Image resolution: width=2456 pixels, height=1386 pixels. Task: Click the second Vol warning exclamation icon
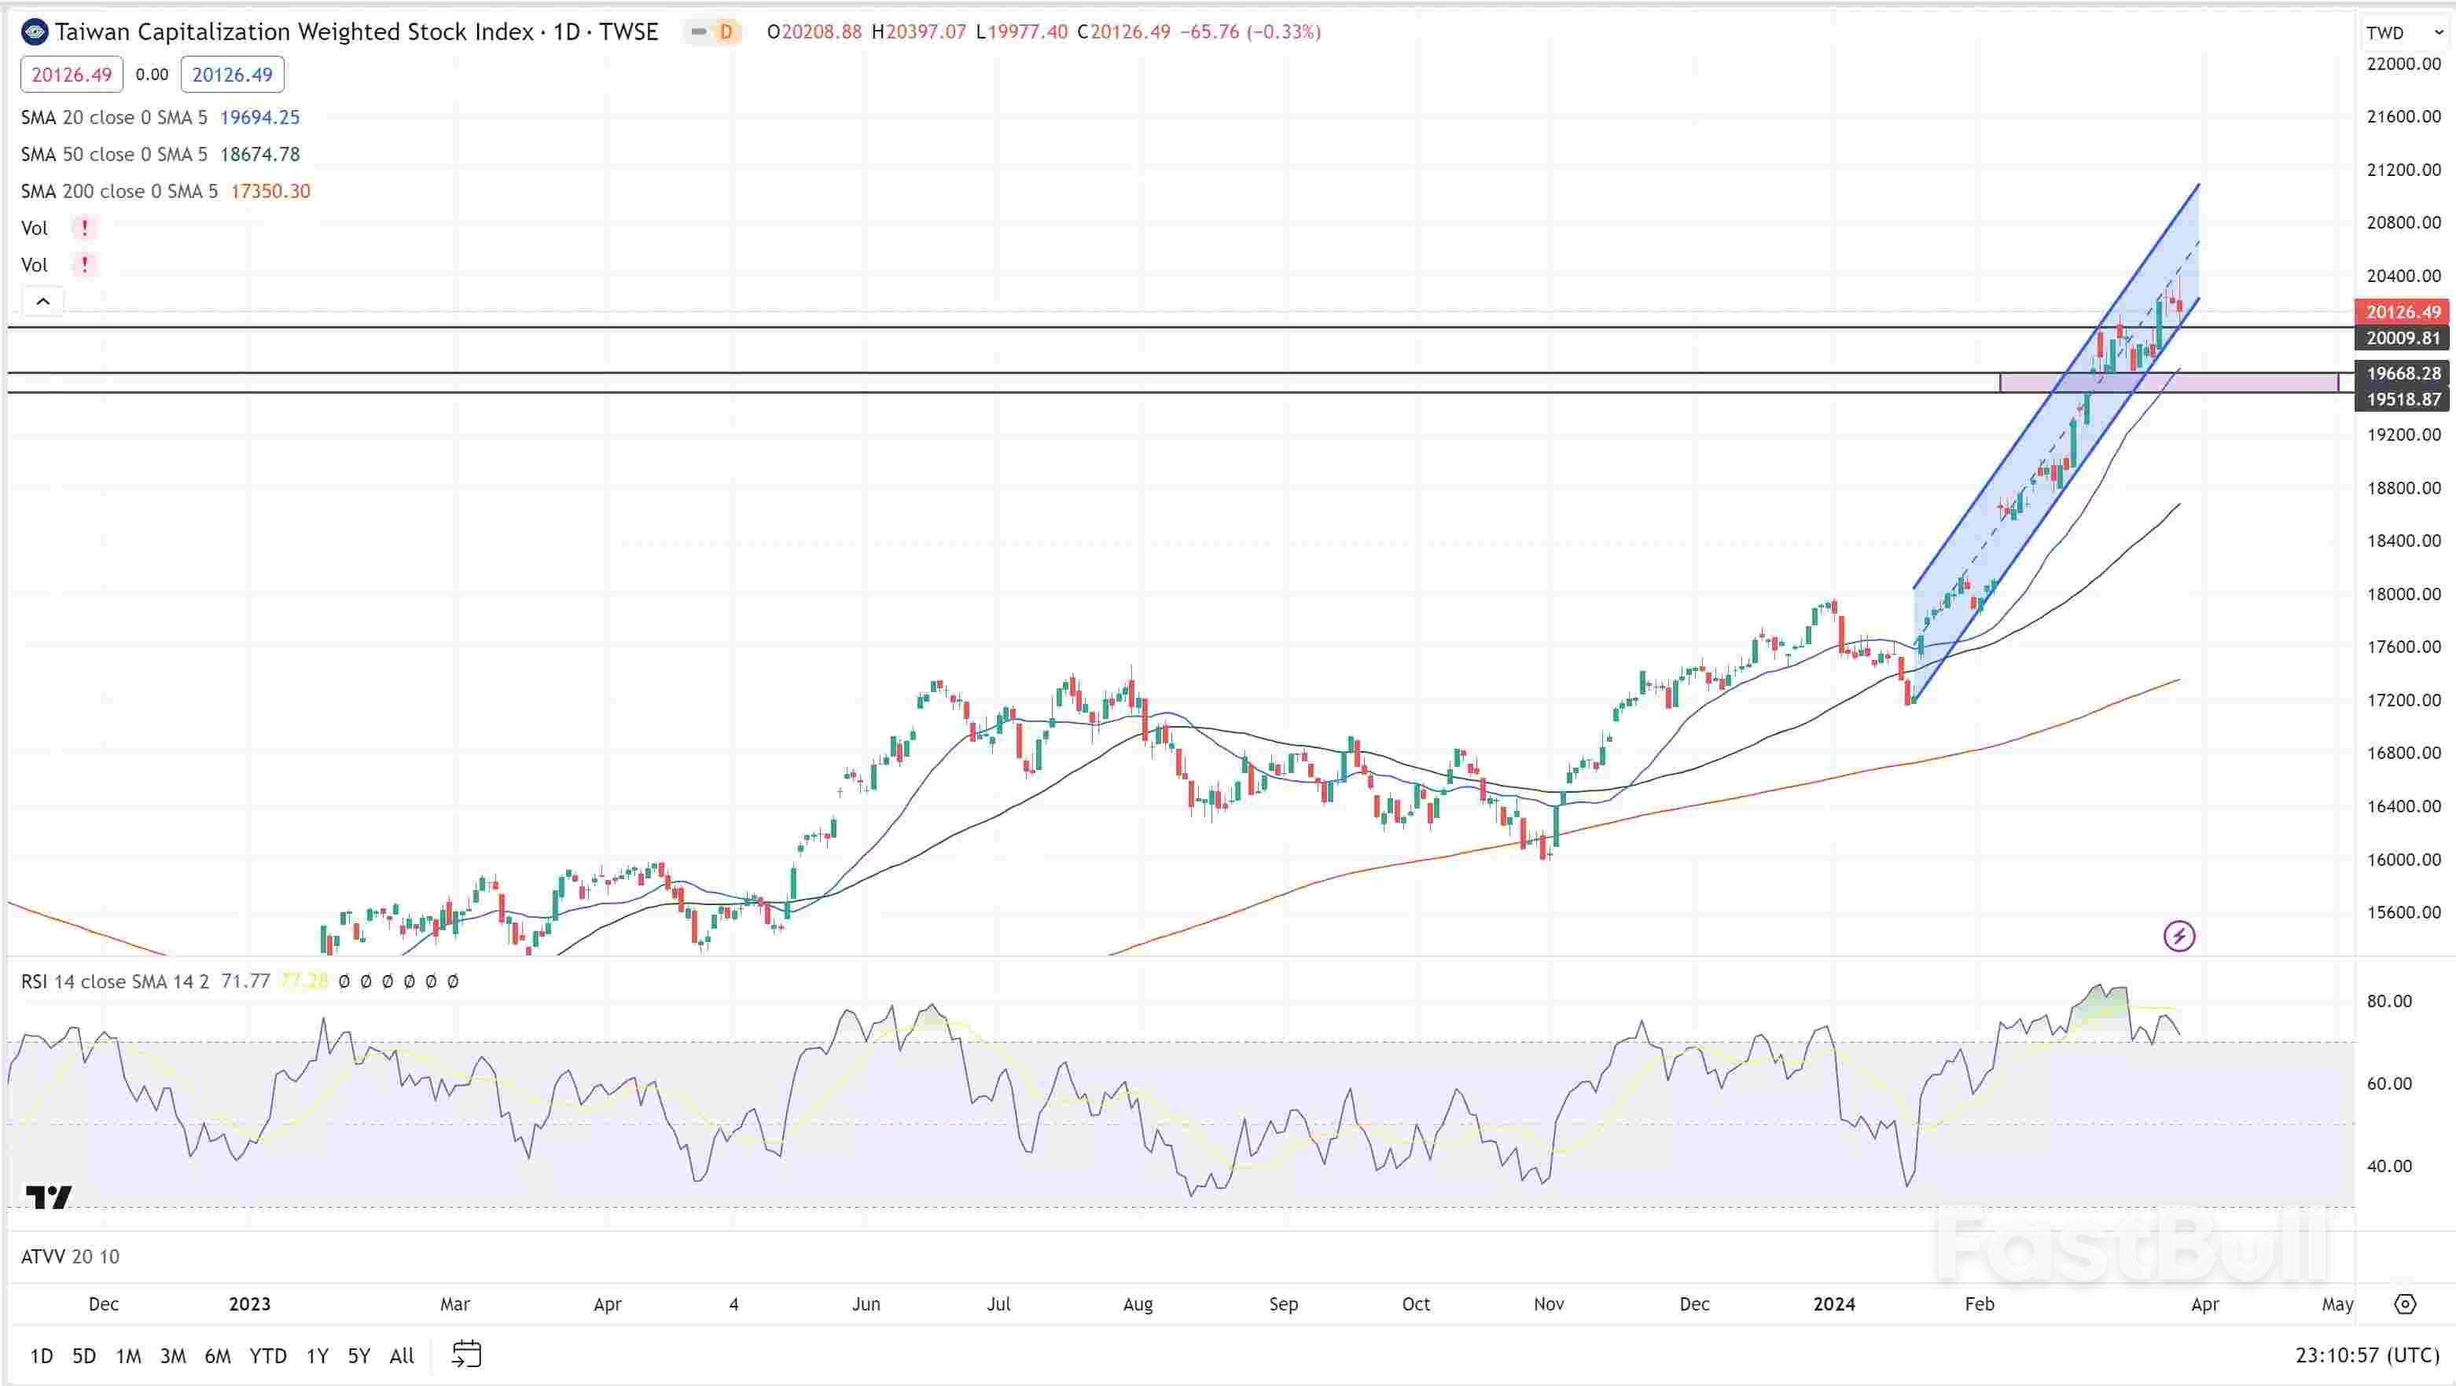click(x=84, y=265)
